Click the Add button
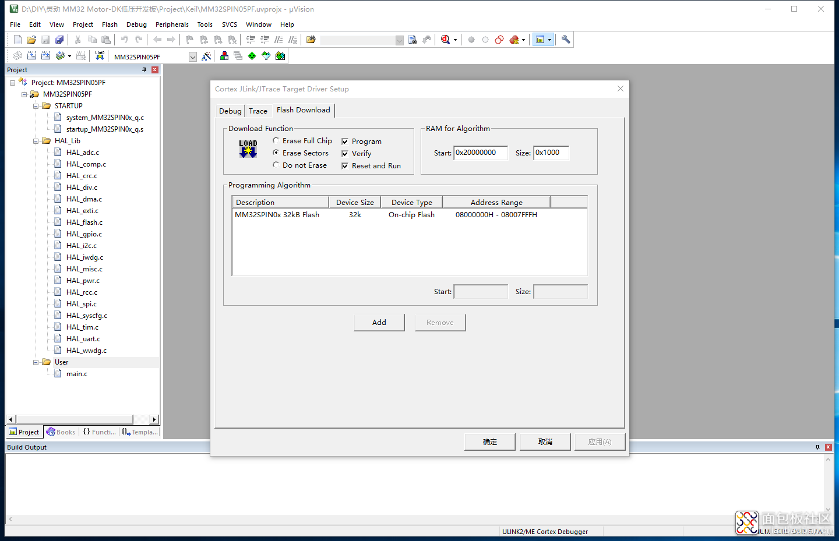Image resolution: width=839 pixels, height=541 pixels. (379, 323)
